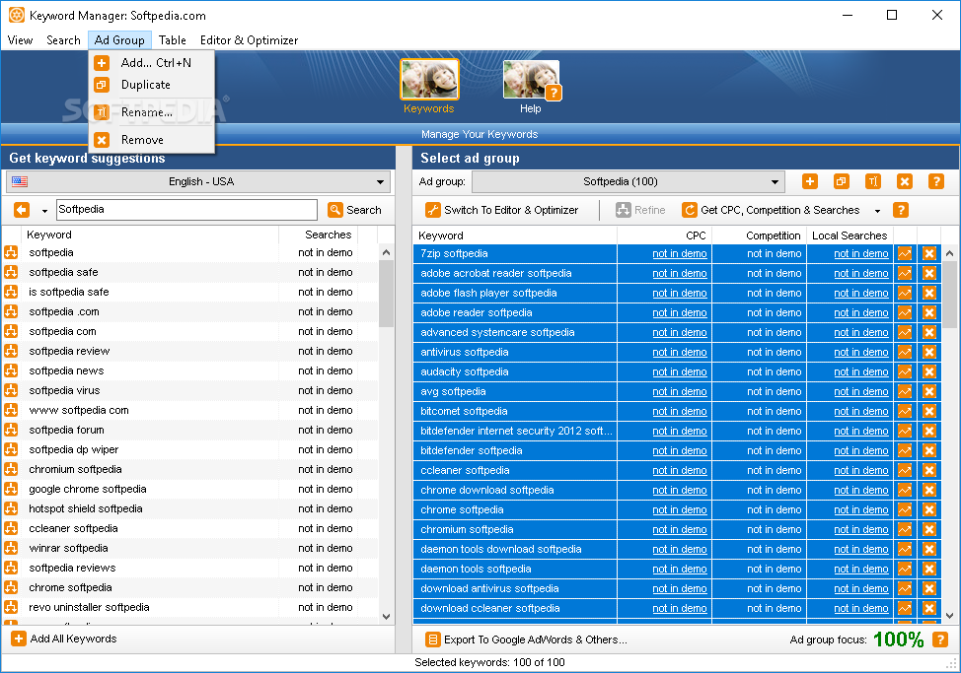The height and width of the screenshot is (673, 961).
Task: Add keyword 'hotspot shield softpedia' via its icon
Action: (x=11, y=509)
